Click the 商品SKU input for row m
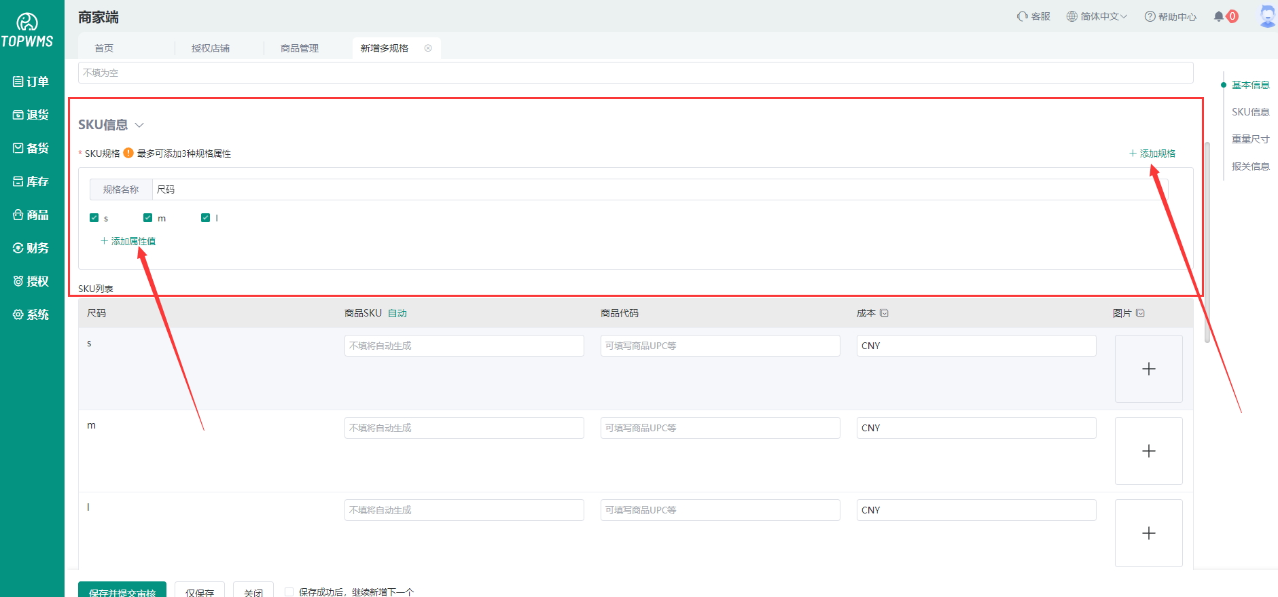 tap(464, 428)
